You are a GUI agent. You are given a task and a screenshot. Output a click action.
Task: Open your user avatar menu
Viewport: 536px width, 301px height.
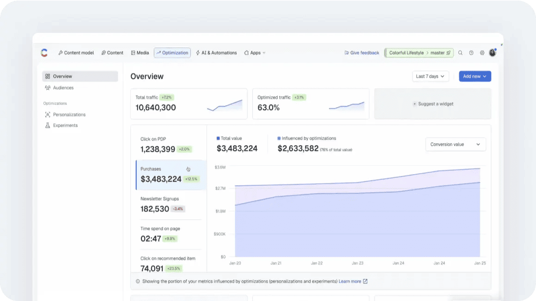pyautogui.click(x=493, y=53)
